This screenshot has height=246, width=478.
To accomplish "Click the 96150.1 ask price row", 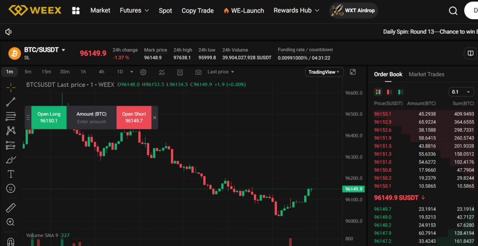I will [x=424, y=186].
